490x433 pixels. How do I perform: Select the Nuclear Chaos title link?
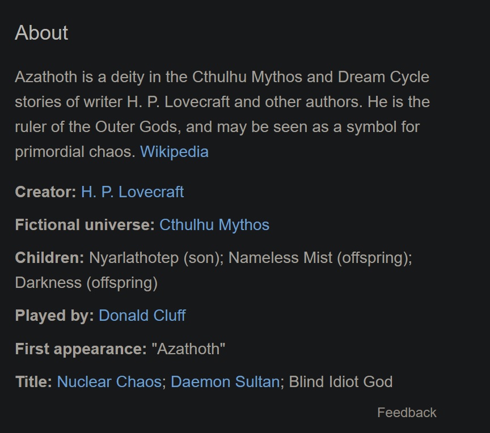point(109,381)
